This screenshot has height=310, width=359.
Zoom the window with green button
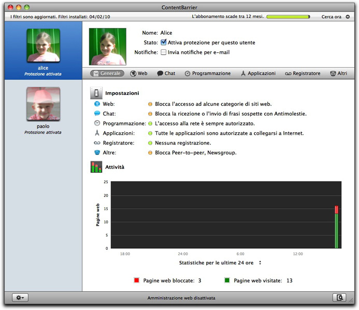27,7
